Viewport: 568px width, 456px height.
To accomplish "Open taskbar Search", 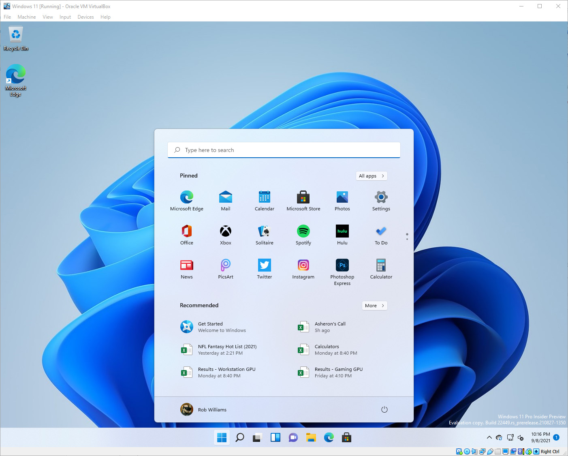I will click(240, 437).
